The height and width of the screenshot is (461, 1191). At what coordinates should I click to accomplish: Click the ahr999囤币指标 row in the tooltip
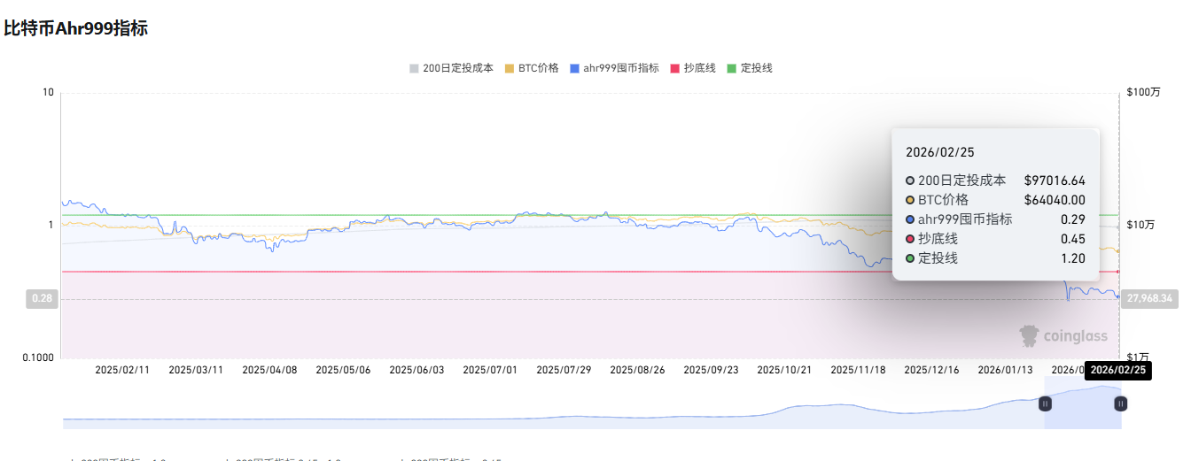[995, 219]
